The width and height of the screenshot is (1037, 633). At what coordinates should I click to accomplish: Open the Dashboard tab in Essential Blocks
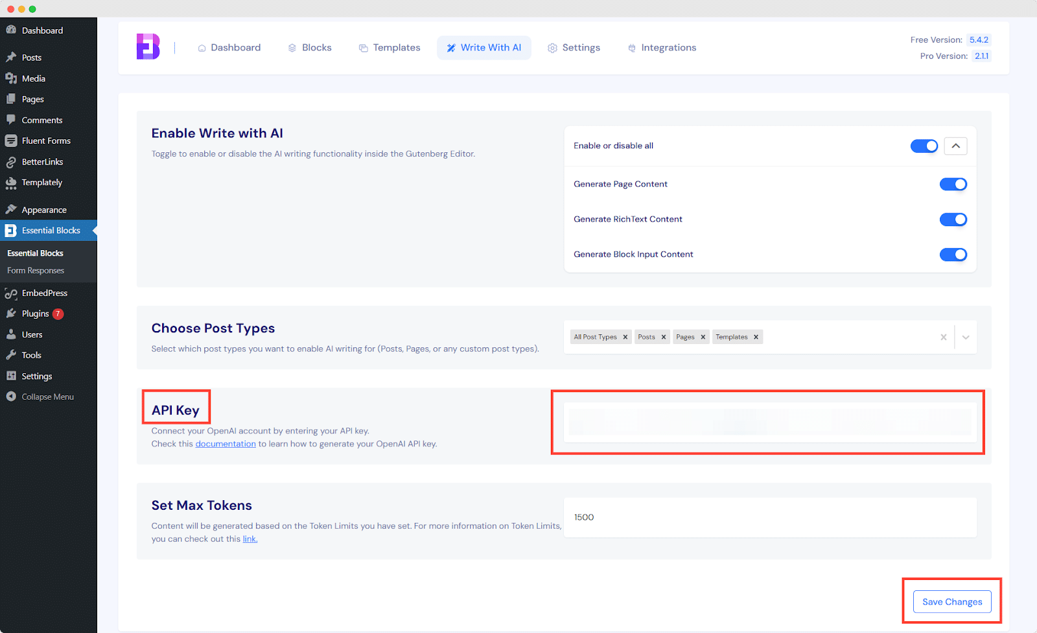pos(229,47)
